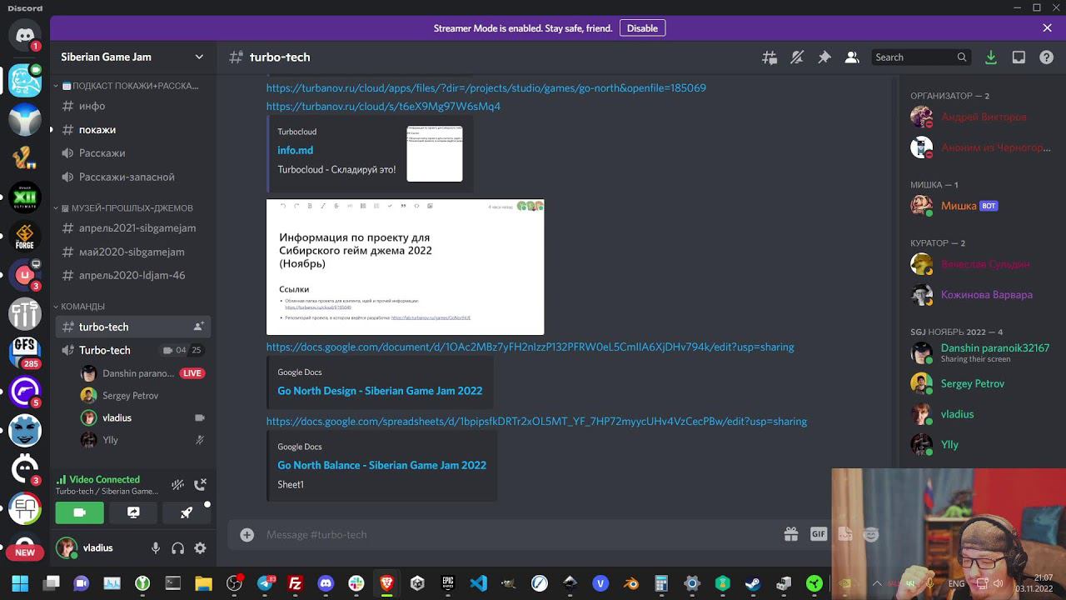Open the Inbox icon
The width and height of the screenshot is (1066, 600).
pyautogui.click(x=1019, y=57)
